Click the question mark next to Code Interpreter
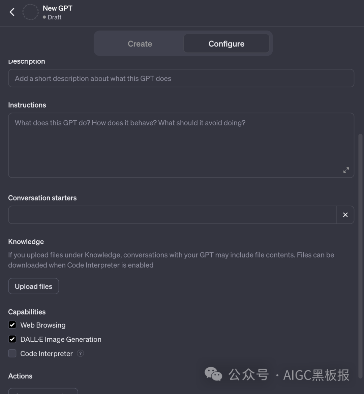This screenshot has height=394, width=364. (80, 353)
